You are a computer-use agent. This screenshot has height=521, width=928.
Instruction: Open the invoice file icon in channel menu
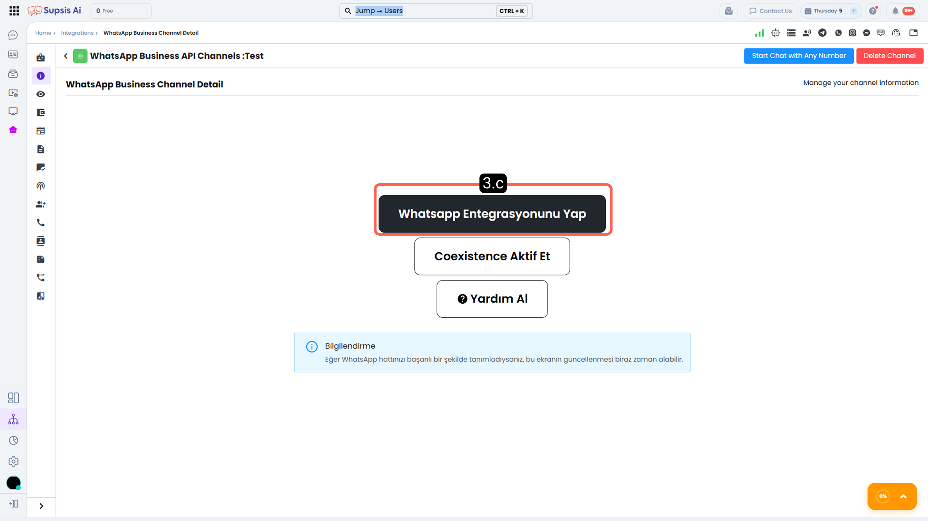pyautogui.click(x=41, y=260)
